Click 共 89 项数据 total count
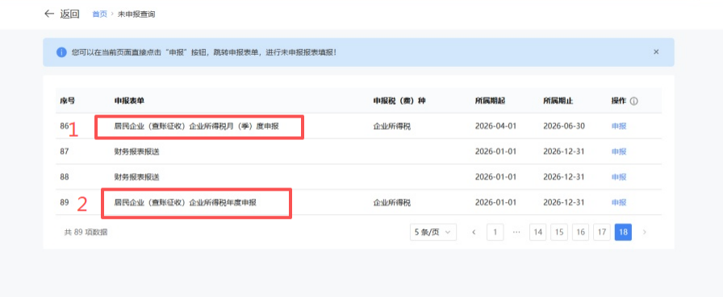The height and width of the screenshot is (297, 723). (x=86, y=232)
